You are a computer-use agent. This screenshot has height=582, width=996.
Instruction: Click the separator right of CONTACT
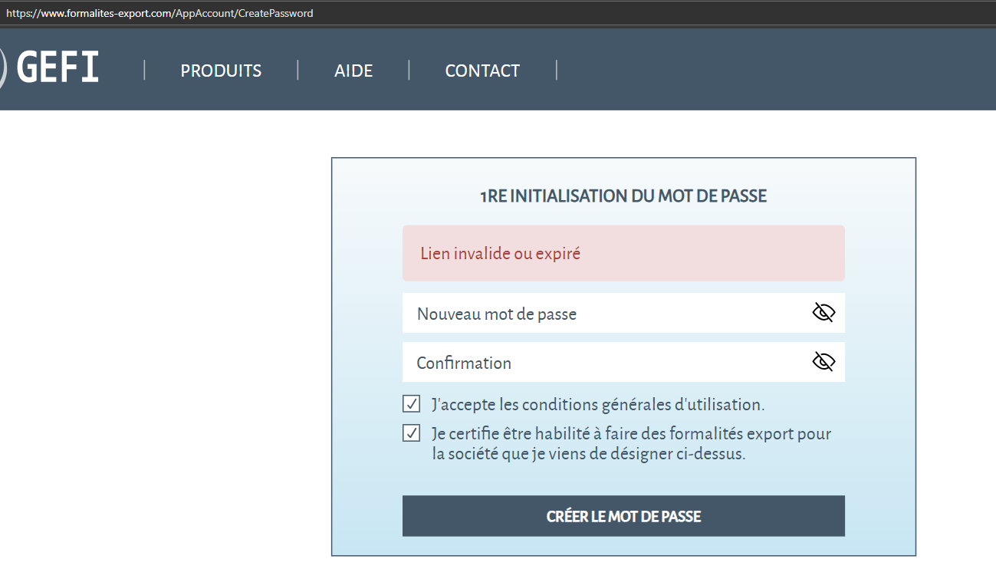point(557,71)
